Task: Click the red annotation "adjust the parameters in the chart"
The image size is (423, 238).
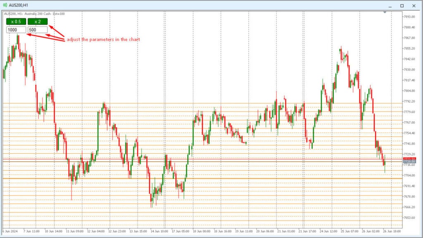Action: pyautogui.click(x=103, y=39)
